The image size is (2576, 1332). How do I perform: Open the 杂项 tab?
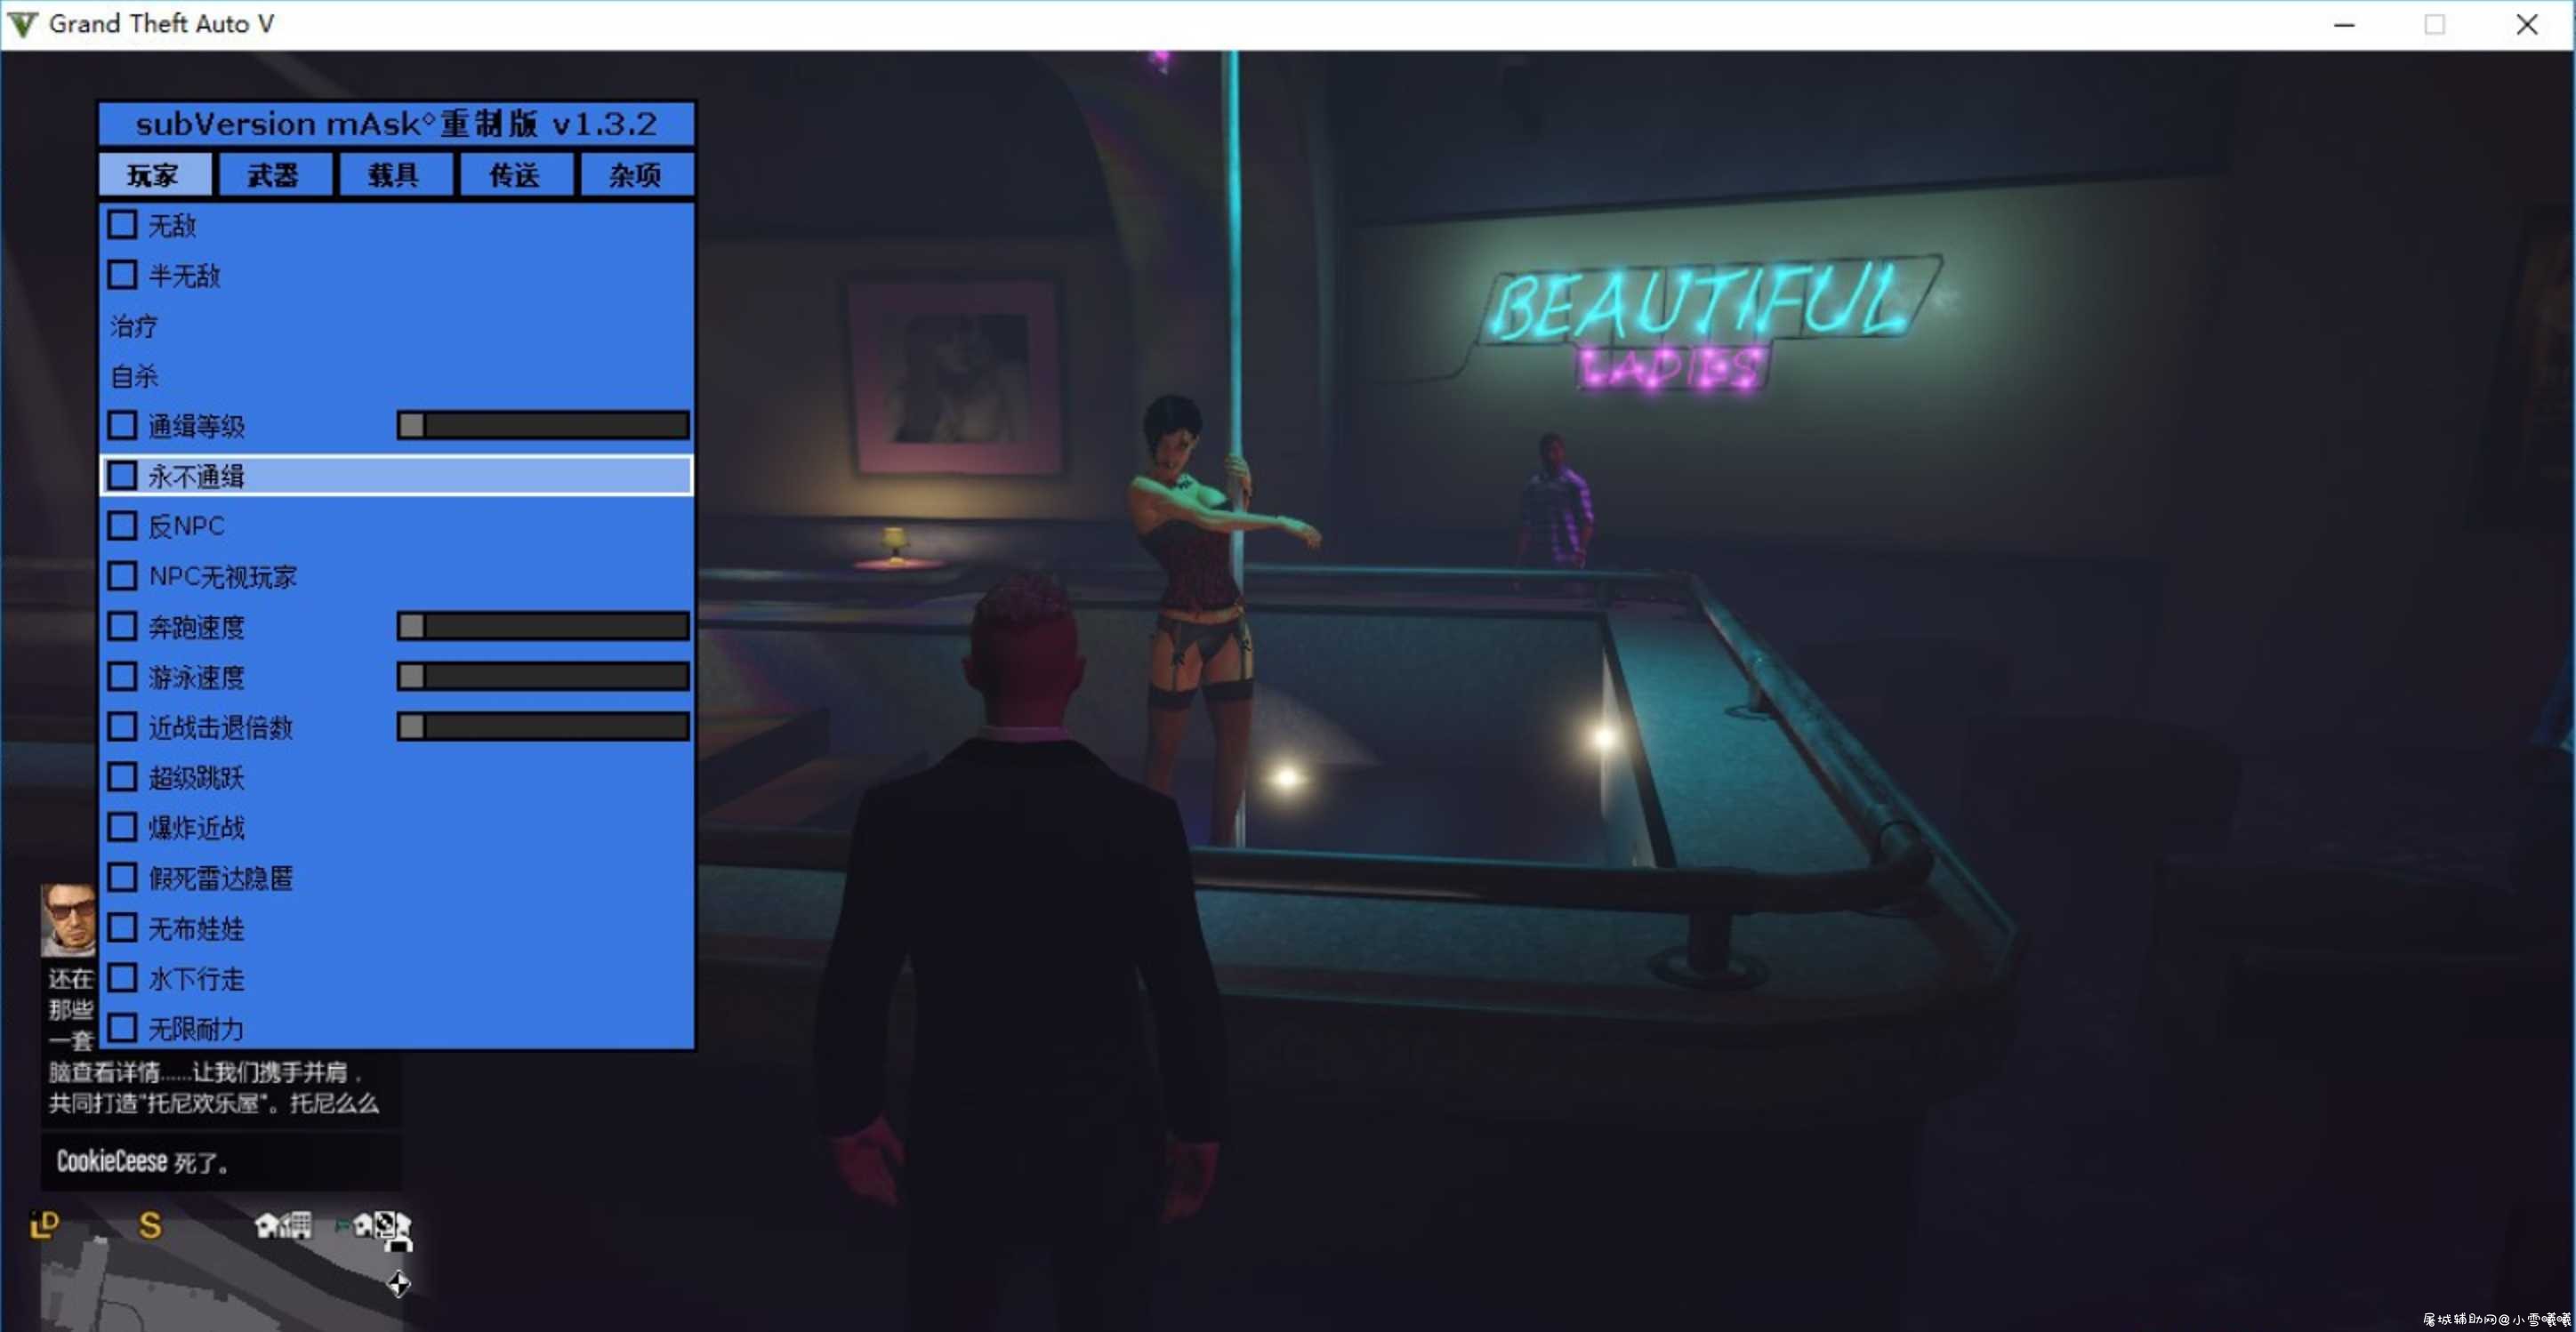point(636,175)
